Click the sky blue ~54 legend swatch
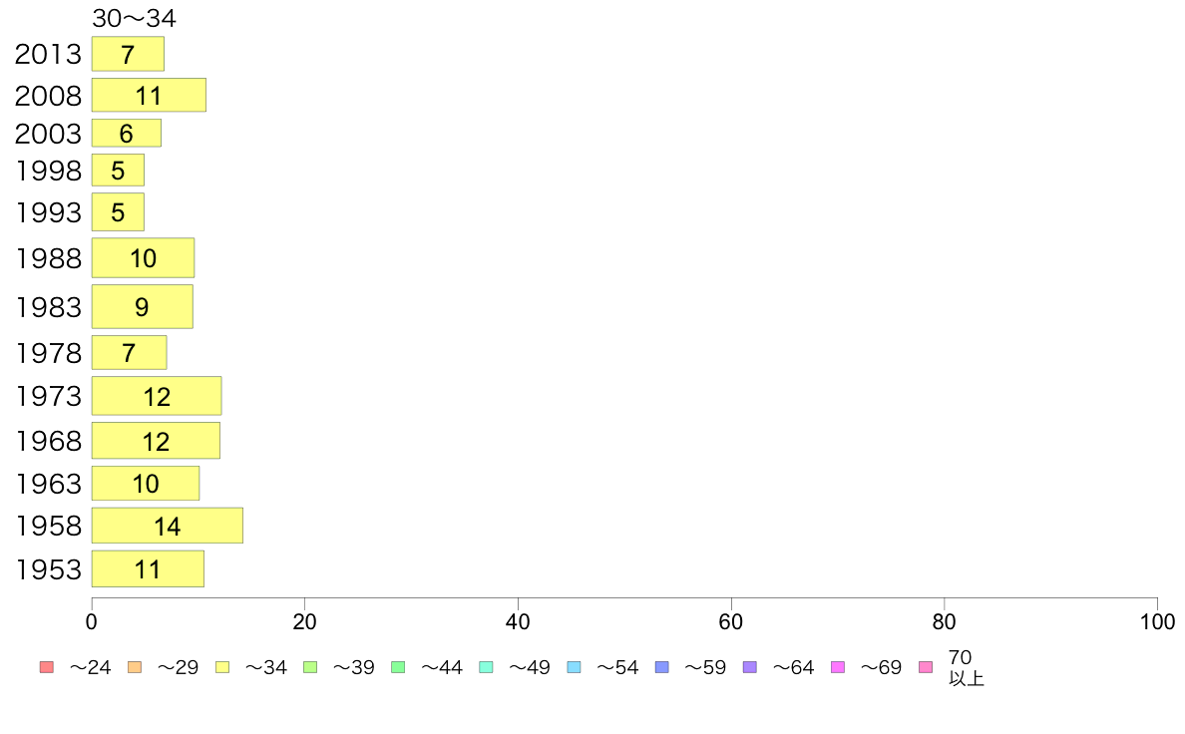Viewport: 1185px width, 734px height. [574, 667]
